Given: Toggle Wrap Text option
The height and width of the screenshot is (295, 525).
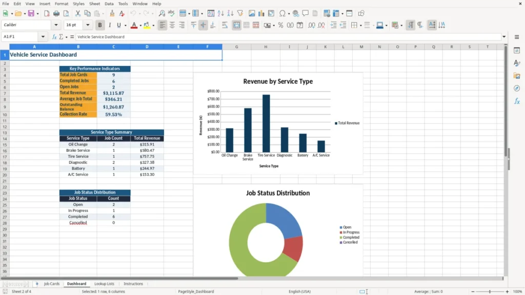Looking at the screenshot, I should (x=225, y=25).
